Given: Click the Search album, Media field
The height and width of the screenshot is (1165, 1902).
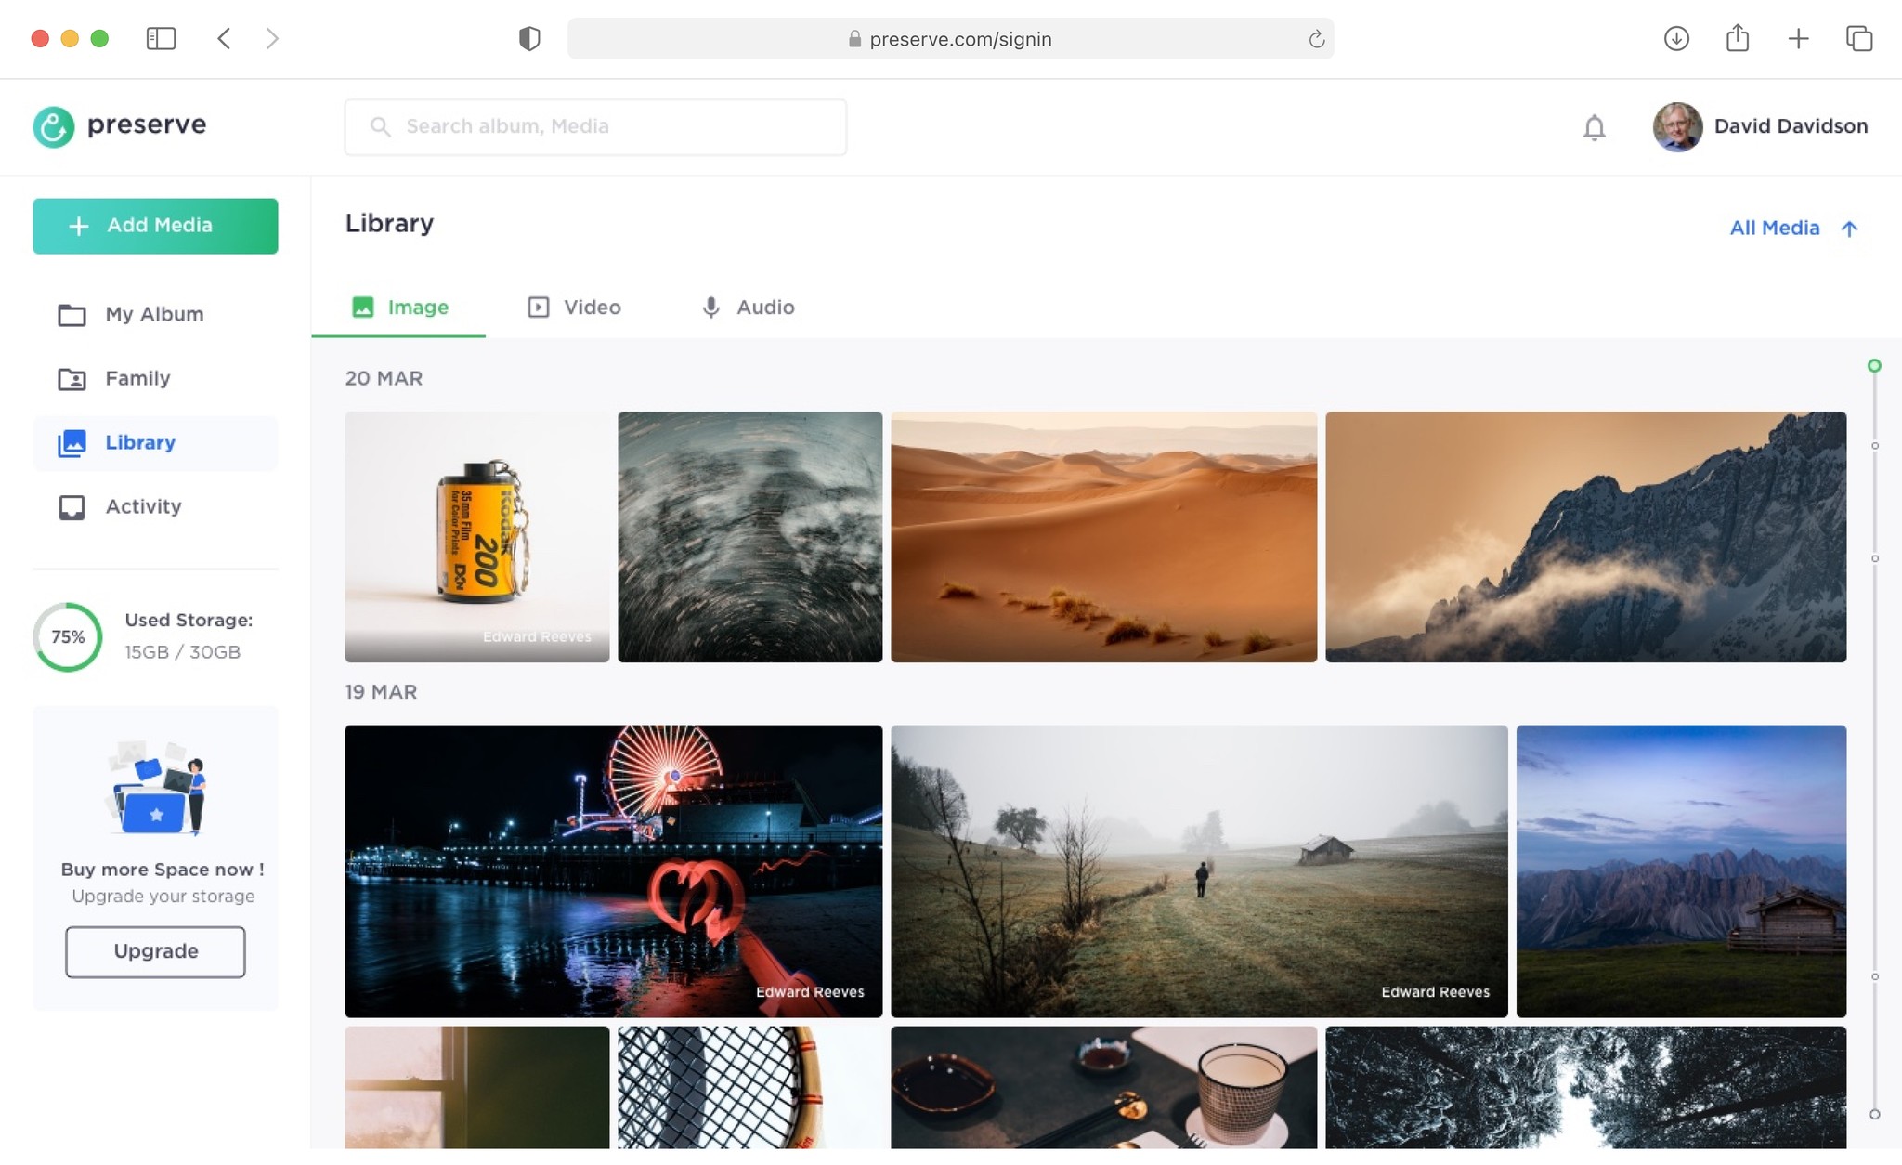Looking at the screenshot, I should point(595,126).
